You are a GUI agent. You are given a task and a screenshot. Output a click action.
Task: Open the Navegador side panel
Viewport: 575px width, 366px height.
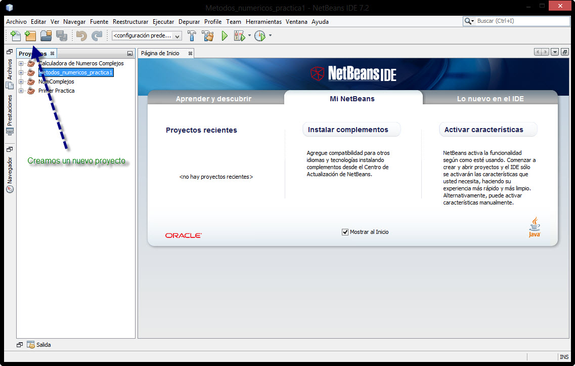(x=10, y=175)
